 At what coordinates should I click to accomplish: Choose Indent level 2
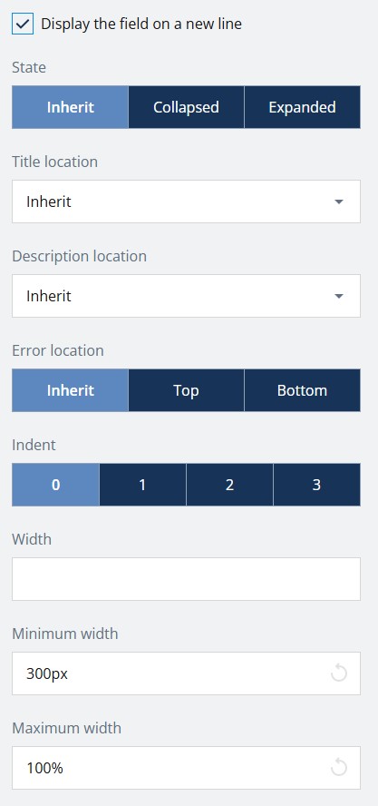tap(229, 485)
